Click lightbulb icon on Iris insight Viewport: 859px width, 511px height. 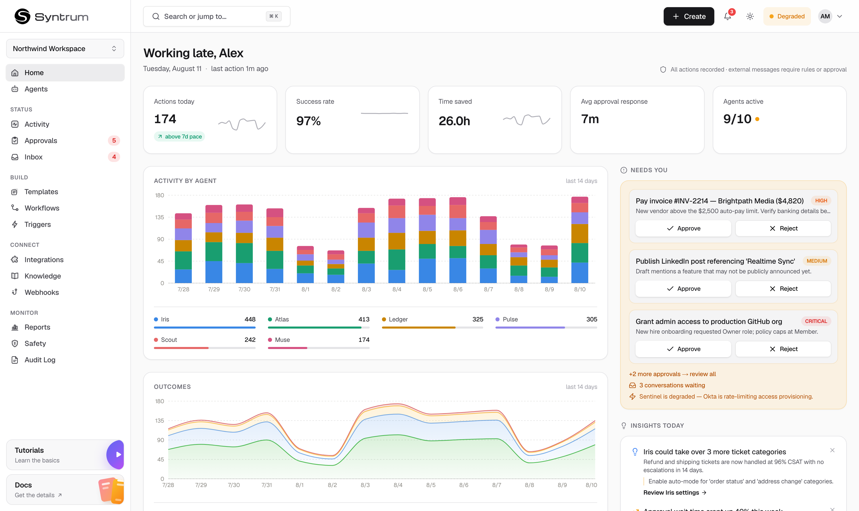(635, 452)
